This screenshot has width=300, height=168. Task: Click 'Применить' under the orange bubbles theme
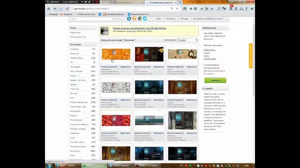click(126, 67)
